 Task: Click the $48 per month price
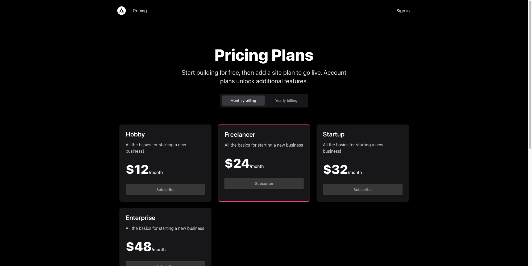coord(146,247)
